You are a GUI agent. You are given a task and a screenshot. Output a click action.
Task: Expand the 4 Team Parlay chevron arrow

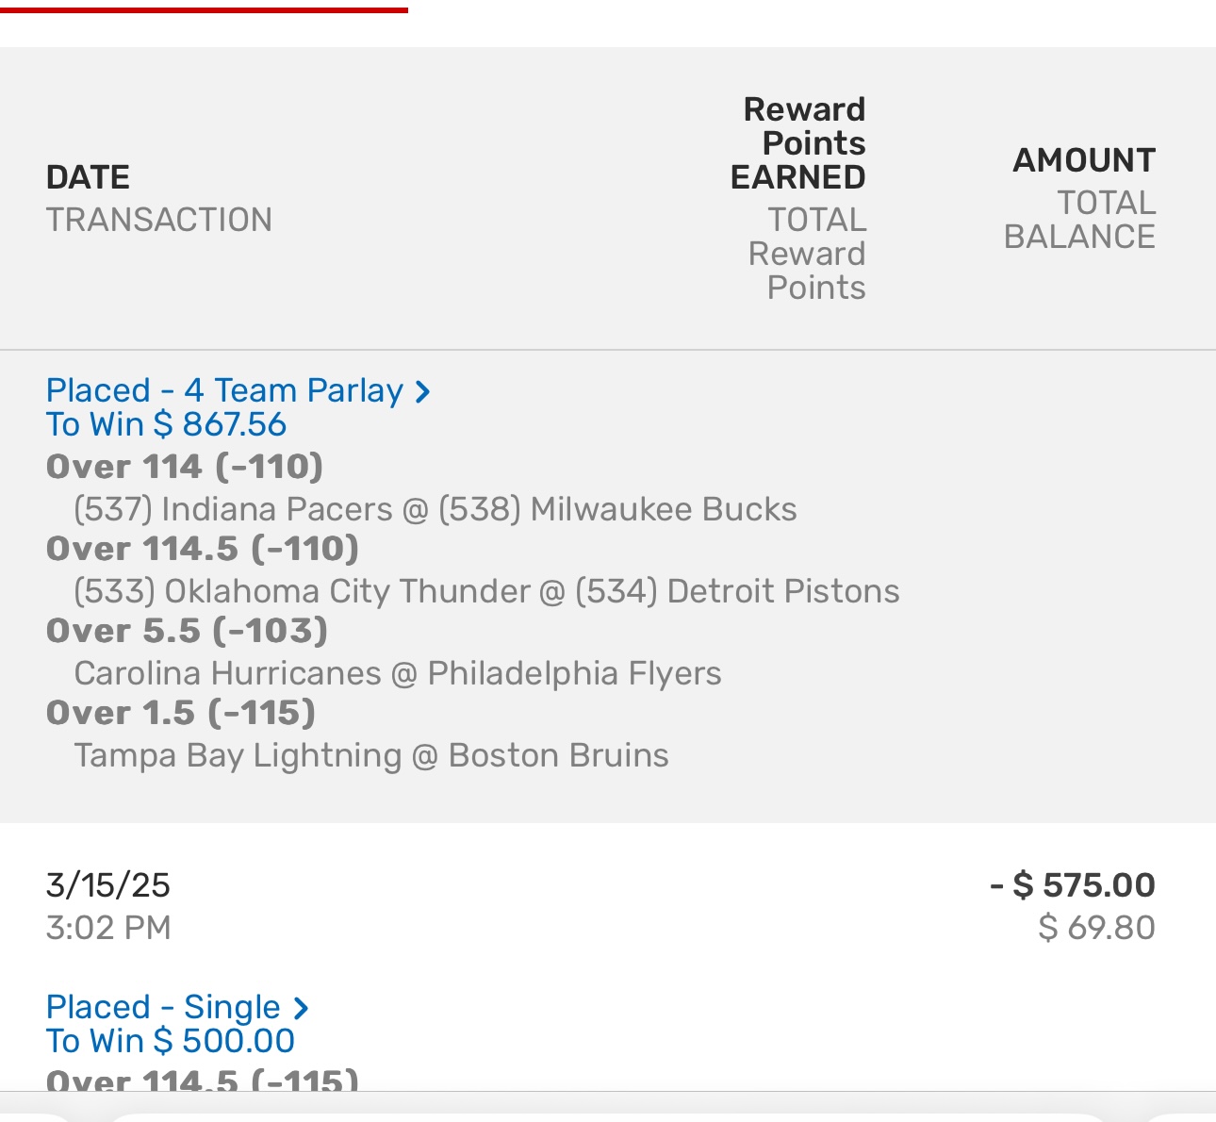click(x=423, y=391)
